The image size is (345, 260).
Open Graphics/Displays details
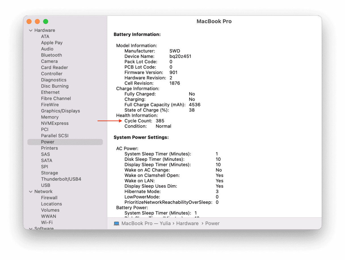pyautogui.click(x=60, y=111)
